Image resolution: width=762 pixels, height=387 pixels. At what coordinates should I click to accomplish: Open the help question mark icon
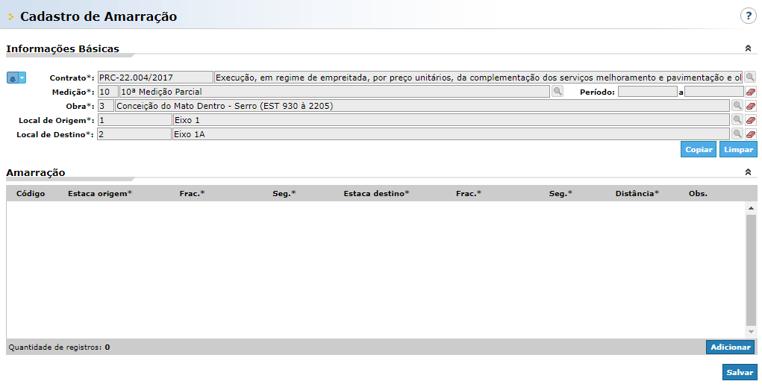tap(749, 16)
